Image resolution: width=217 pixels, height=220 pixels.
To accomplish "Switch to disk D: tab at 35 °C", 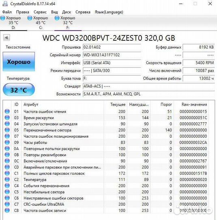I will tap(13, 23).
